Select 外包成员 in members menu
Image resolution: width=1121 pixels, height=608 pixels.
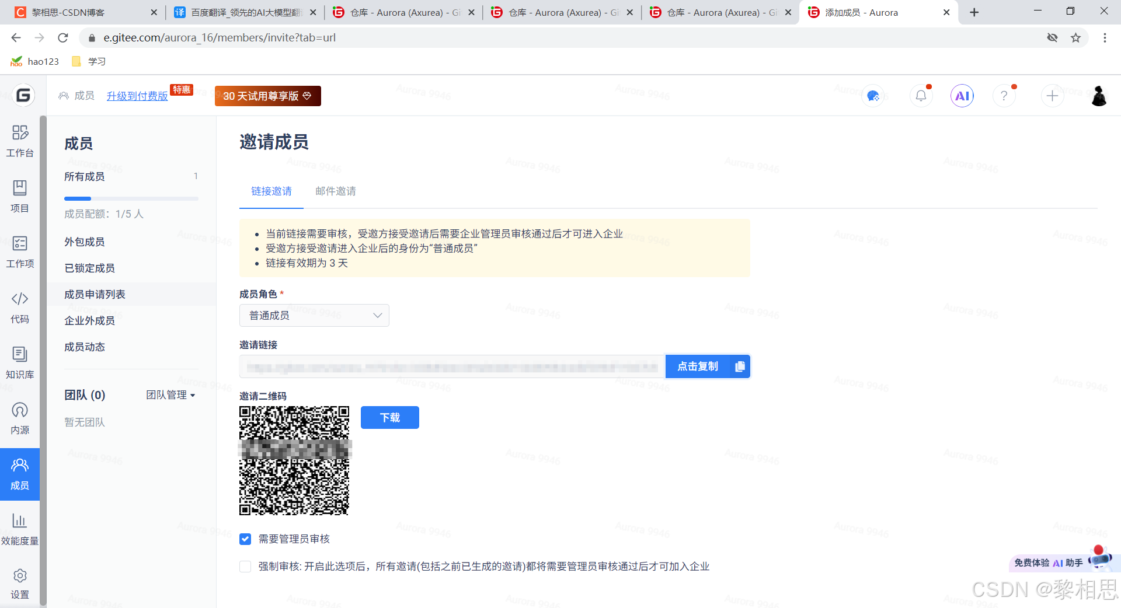(85, 242)
